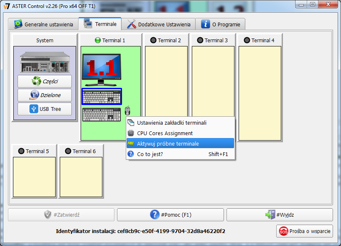
Task: Click the dark status indicator of Terminal 3
Action: (x=200, y=40)
